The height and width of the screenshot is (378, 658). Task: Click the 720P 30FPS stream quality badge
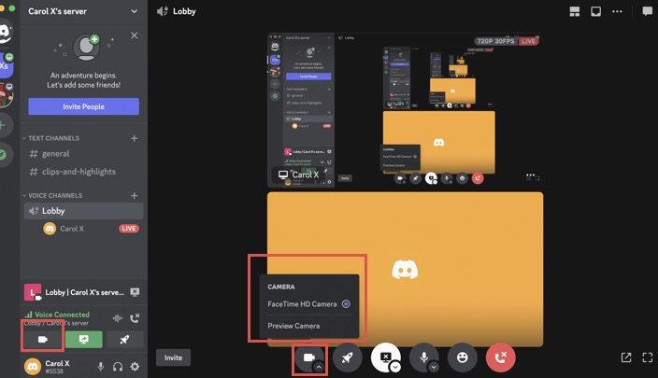pyautogui.click(x=495, y=41)
